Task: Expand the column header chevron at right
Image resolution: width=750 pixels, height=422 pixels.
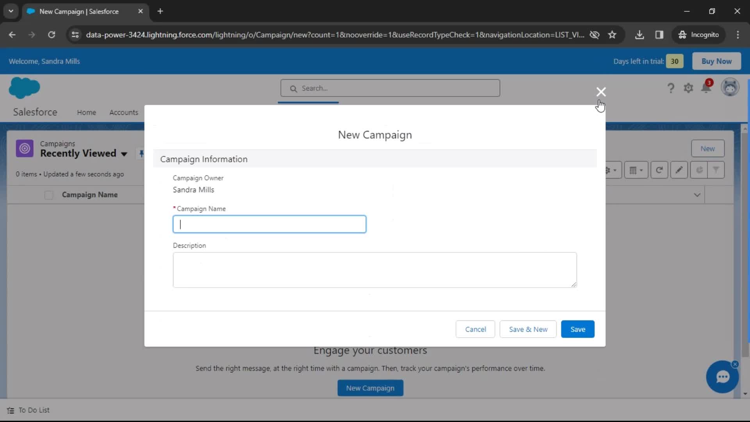Action: [x=697, y=195]
